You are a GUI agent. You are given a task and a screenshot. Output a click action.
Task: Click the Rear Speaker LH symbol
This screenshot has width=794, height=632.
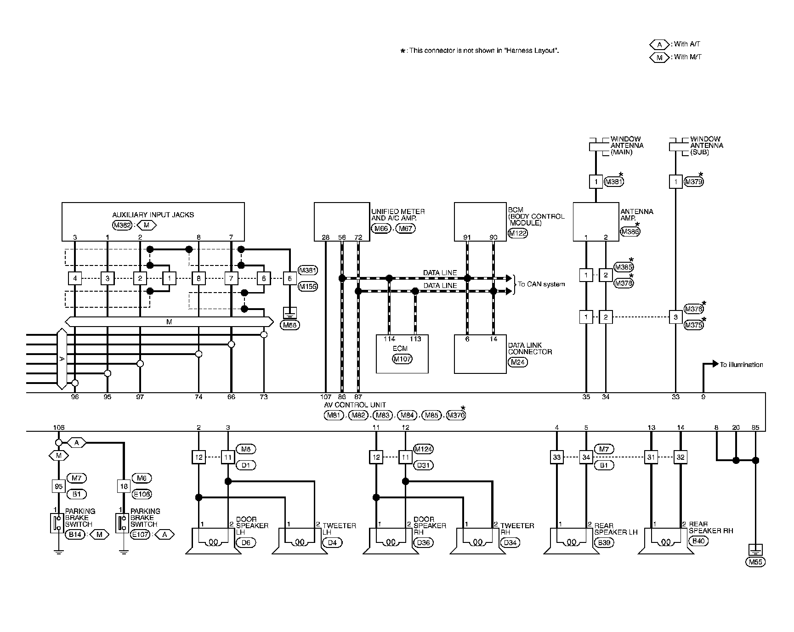point(571,542)
